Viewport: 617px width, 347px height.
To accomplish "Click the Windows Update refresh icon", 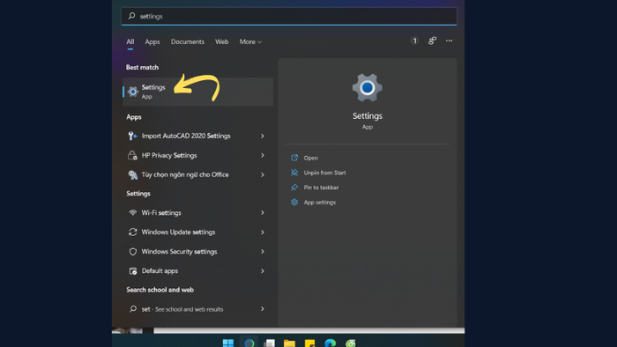I will tap(132, 232).
